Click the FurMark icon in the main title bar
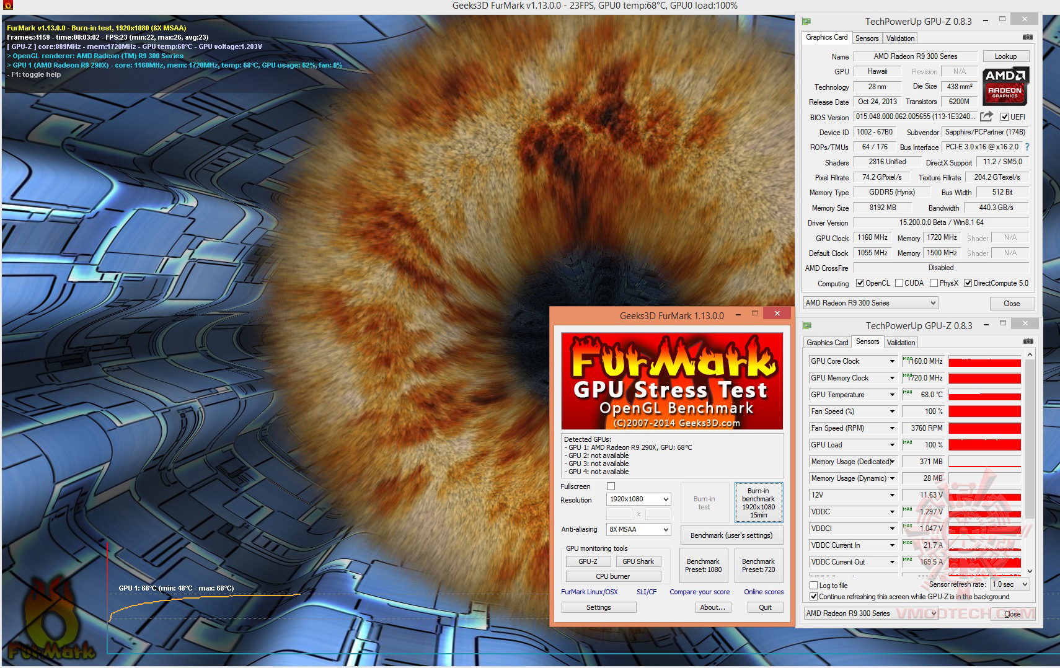 (7, 6)
